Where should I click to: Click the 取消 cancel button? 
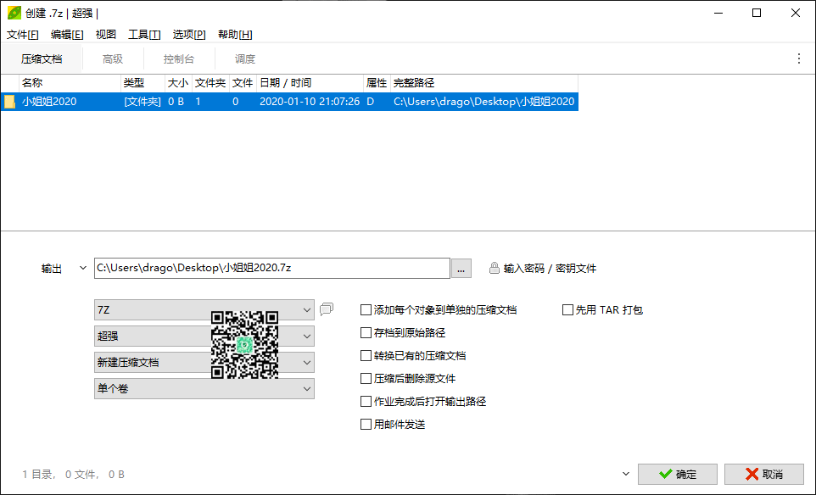pos(764,474)
